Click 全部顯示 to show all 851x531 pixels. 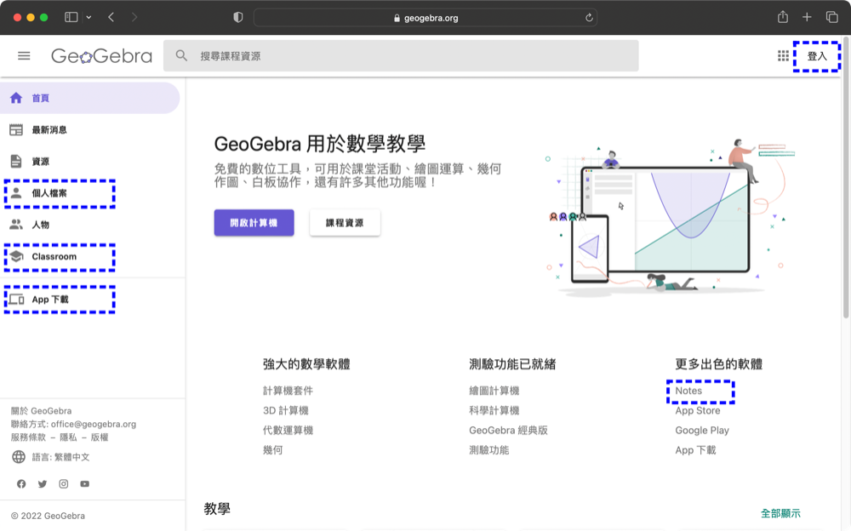pyautogui.click(x=780, y=513)
